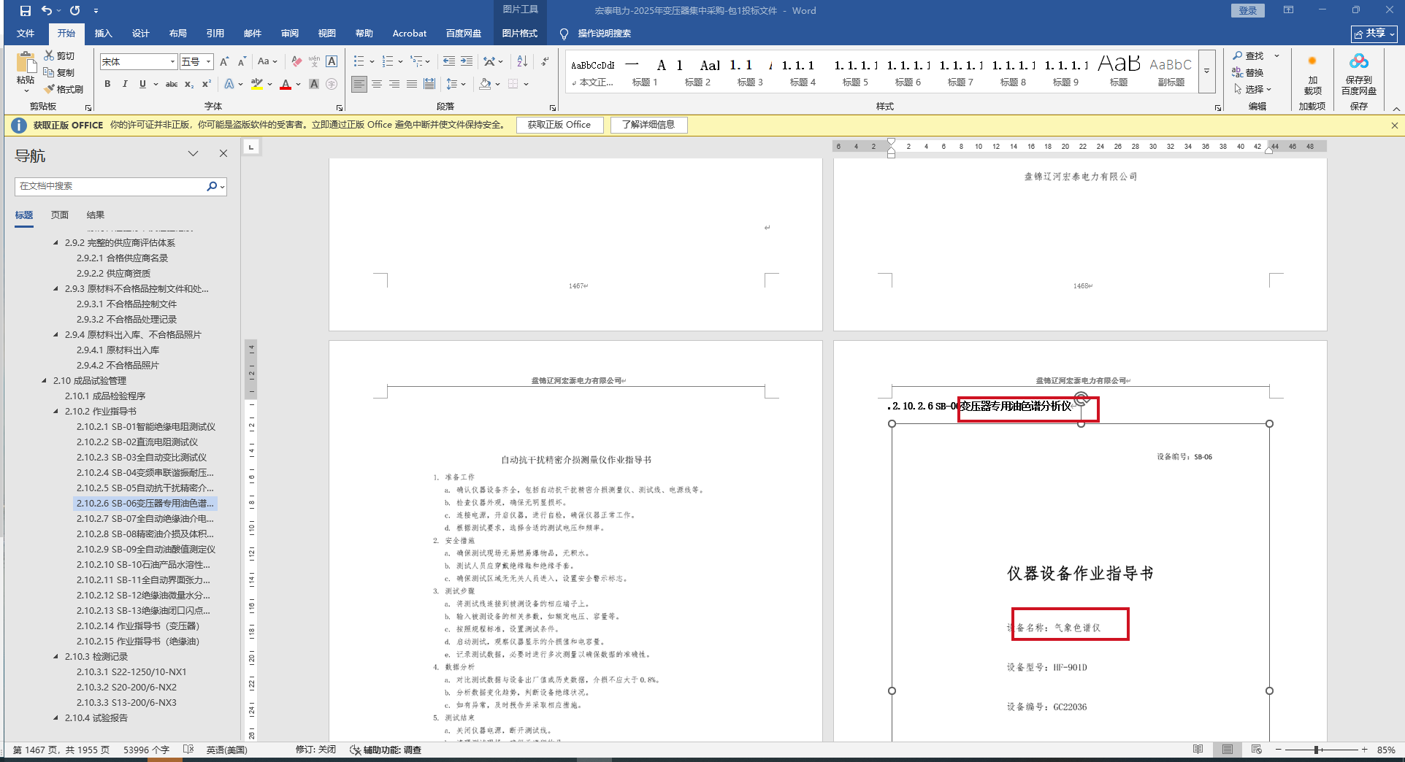1405x762 pixels.
Task: Switch to the 审阅 (Review) ribbon tab
Action: [x=289, y=34]
